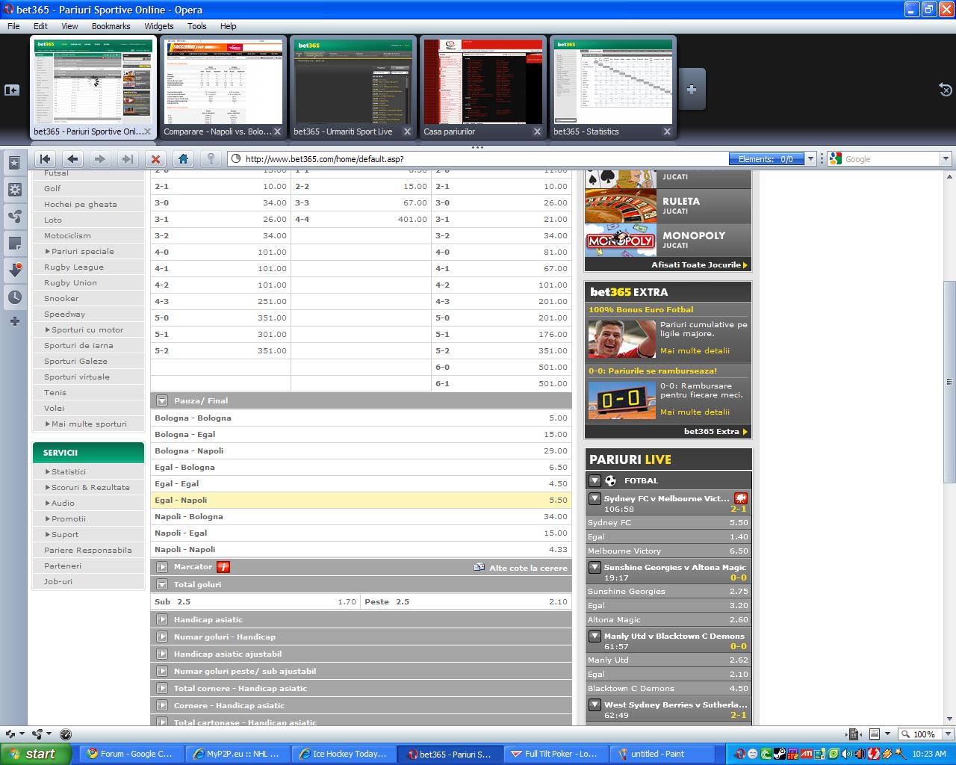Open Opera bookmarks panel in sidebar
This screenshot has width=956, height=765.
(x=14, y=162)
